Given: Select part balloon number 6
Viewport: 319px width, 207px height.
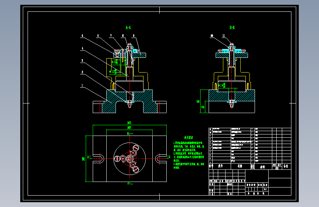Looking at the screenshot, I should click(x=98, y=36).
